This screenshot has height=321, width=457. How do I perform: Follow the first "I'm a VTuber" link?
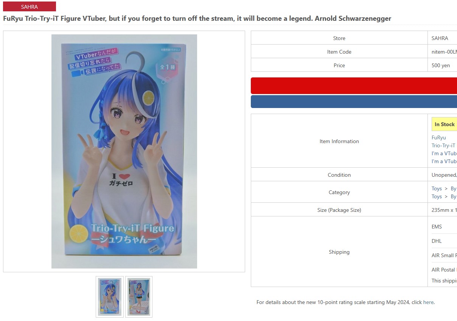click(x=444, y=153)
